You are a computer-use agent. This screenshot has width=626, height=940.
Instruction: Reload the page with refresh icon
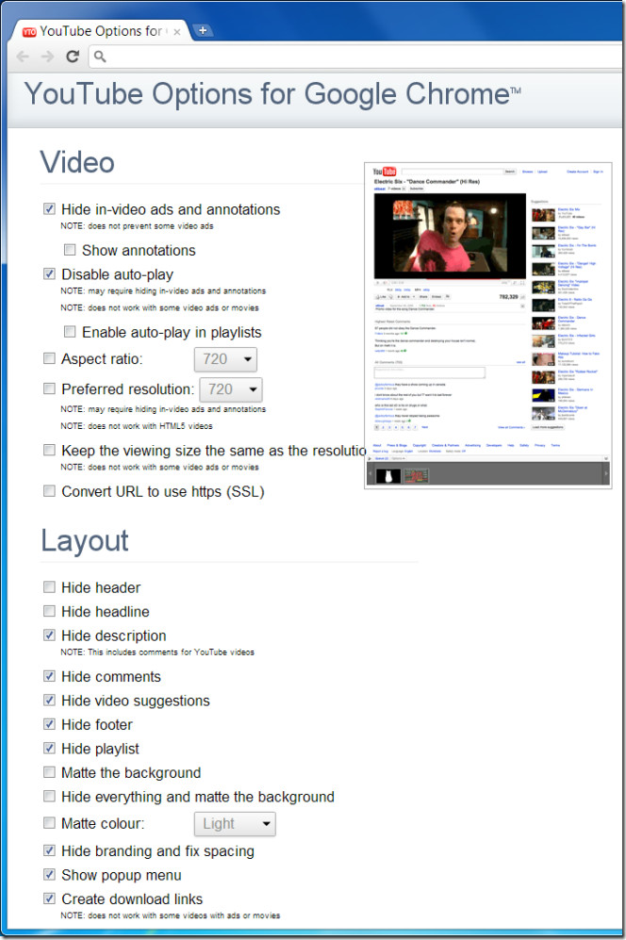tap(73, 57)
